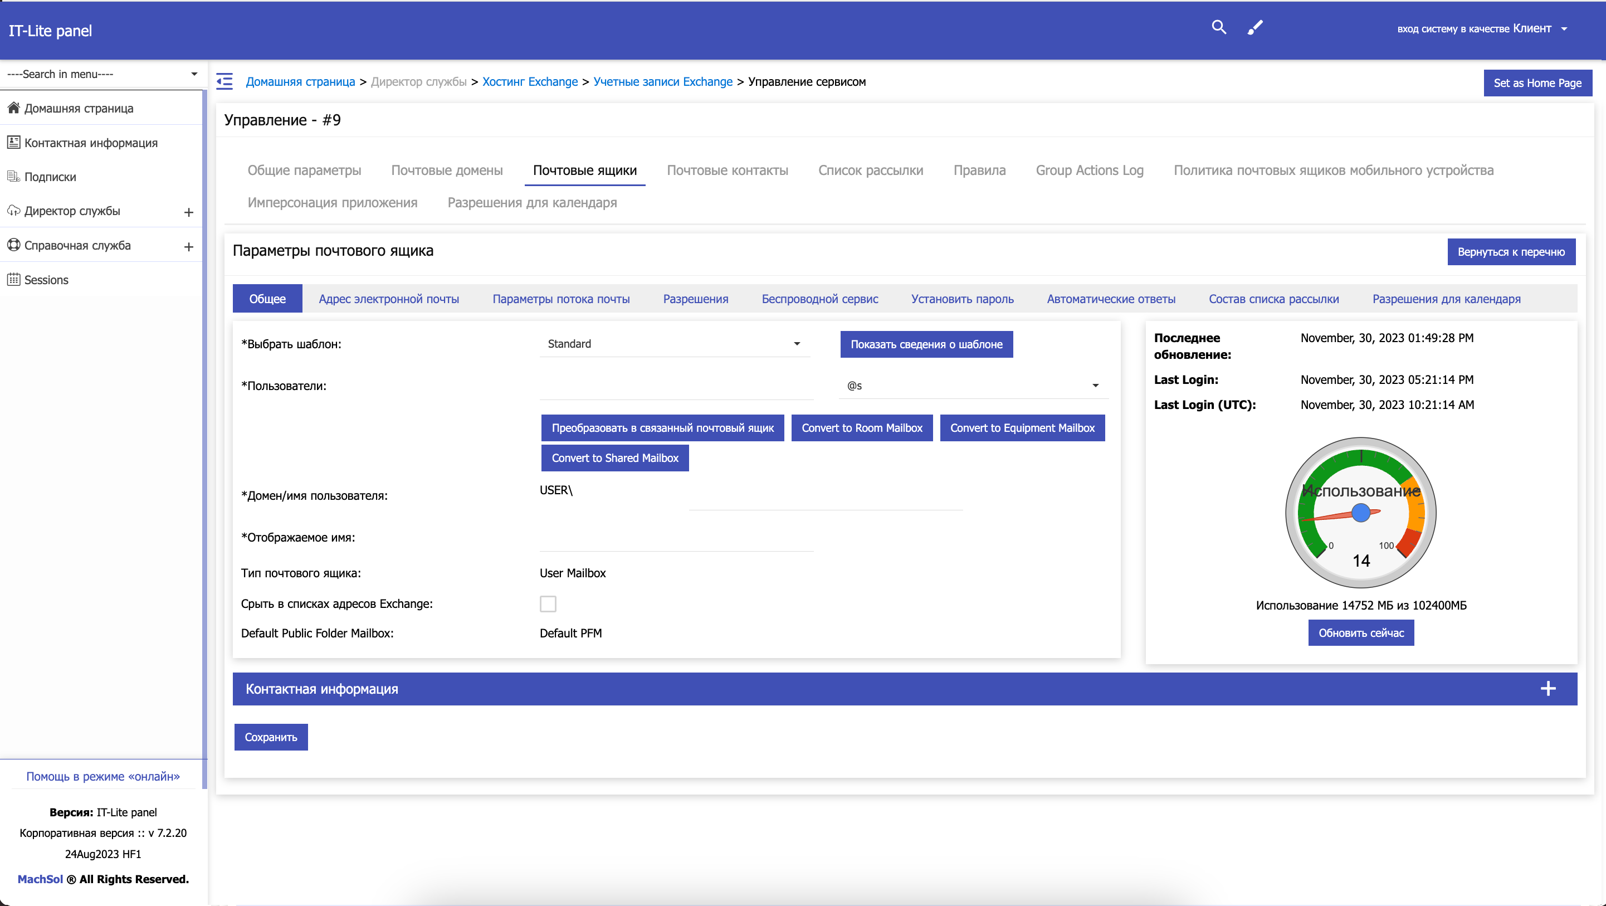Open the user domain @s dropdown
Screen dimensions: 1606x906
[973, 386]
